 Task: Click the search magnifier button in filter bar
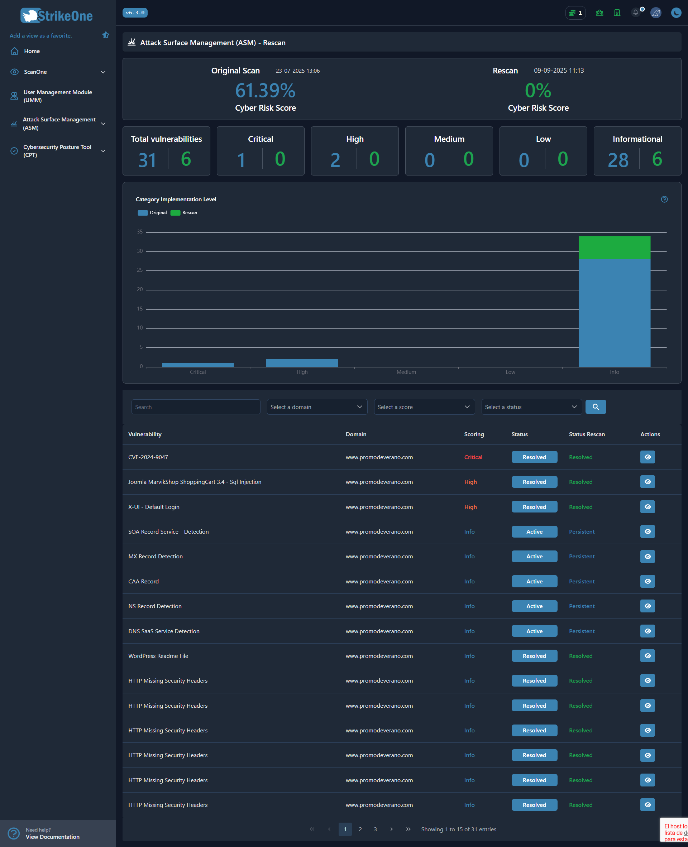(596, 407)
